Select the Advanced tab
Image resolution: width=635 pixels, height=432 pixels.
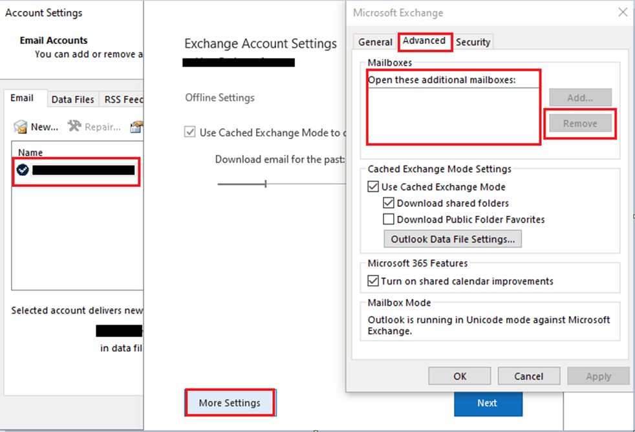tap(424, 41)
